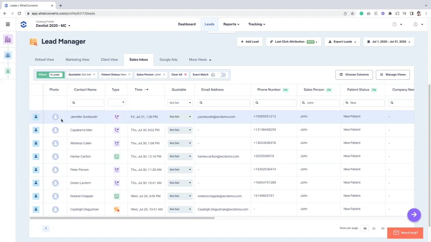Viewport: 431px width, 242px height.
Task: Open the group people sidebar icon
Action: point(8,56)
